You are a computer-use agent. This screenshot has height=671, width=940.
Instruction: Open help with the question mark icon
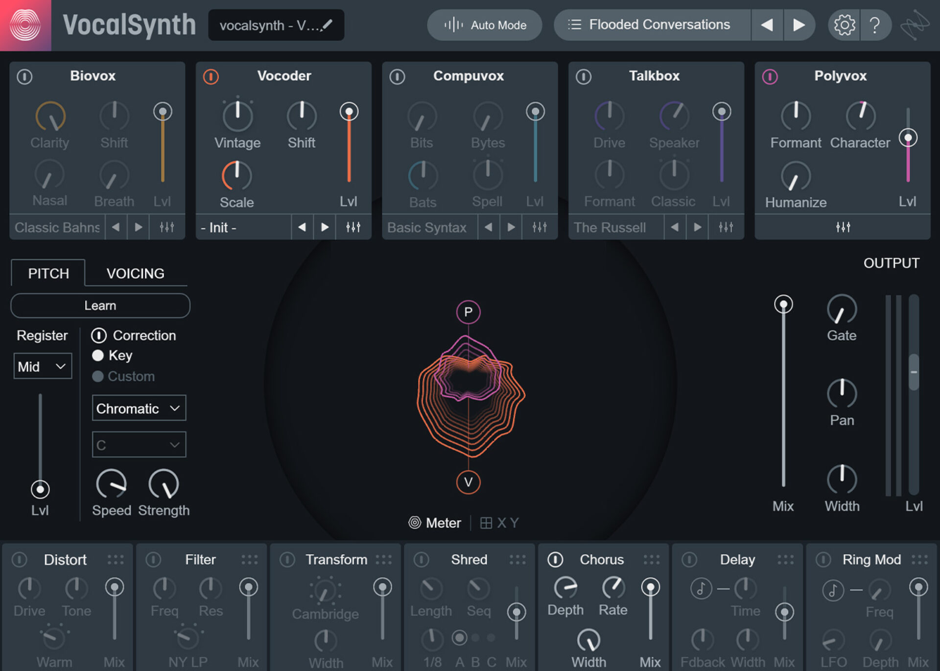point(876,25)
